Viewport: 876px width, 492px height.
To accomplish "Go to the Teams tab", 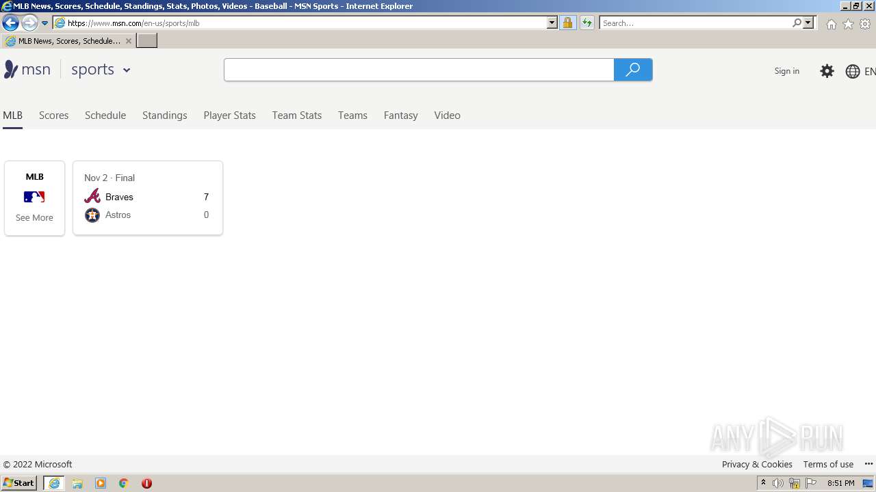I will (352, 115).
